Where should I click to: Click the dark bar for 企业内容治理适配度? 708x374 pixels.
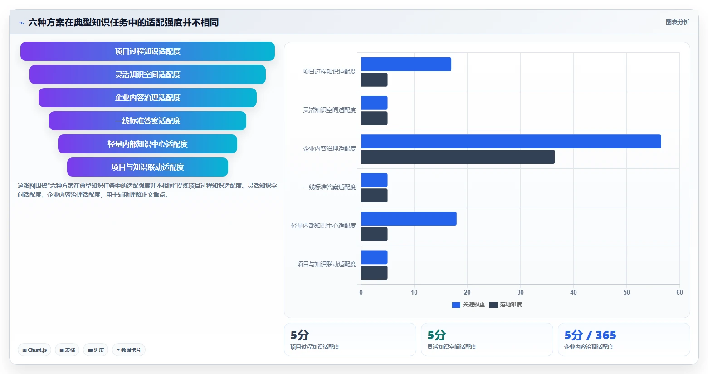pyautogui.click(x=458, y=157)
